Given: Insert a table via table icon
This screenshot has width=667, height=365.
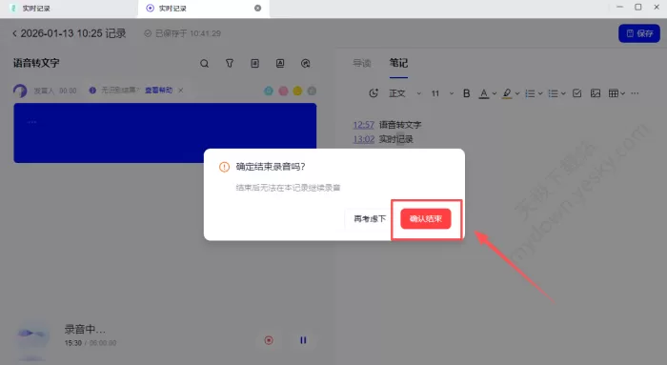Looking at the screenshot, I should 613,93.
